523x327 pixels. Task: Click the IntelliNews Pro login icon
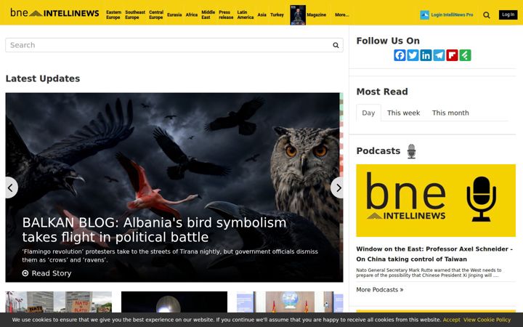[x=424, y=15]
